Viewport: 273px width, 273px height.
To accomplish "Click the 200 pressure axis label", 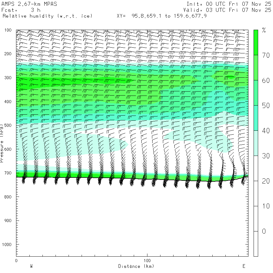I will coord(8,54).
